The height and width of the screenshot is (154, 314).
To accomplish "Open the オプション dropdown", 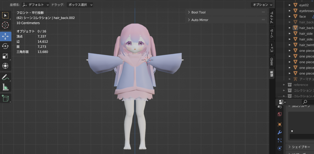I will tap(262, 5).
